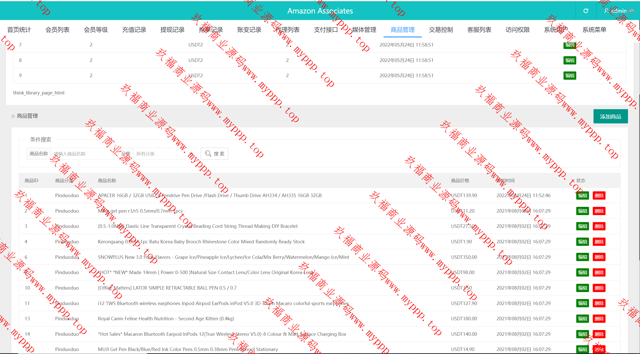The image size is (640, 354).
Task: Click the refresh icon in header
Action: point(586,11)
